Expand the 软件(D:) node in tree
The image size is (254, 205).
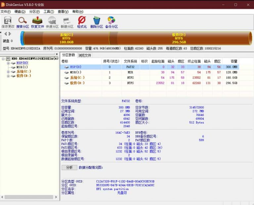click(8, 76)
